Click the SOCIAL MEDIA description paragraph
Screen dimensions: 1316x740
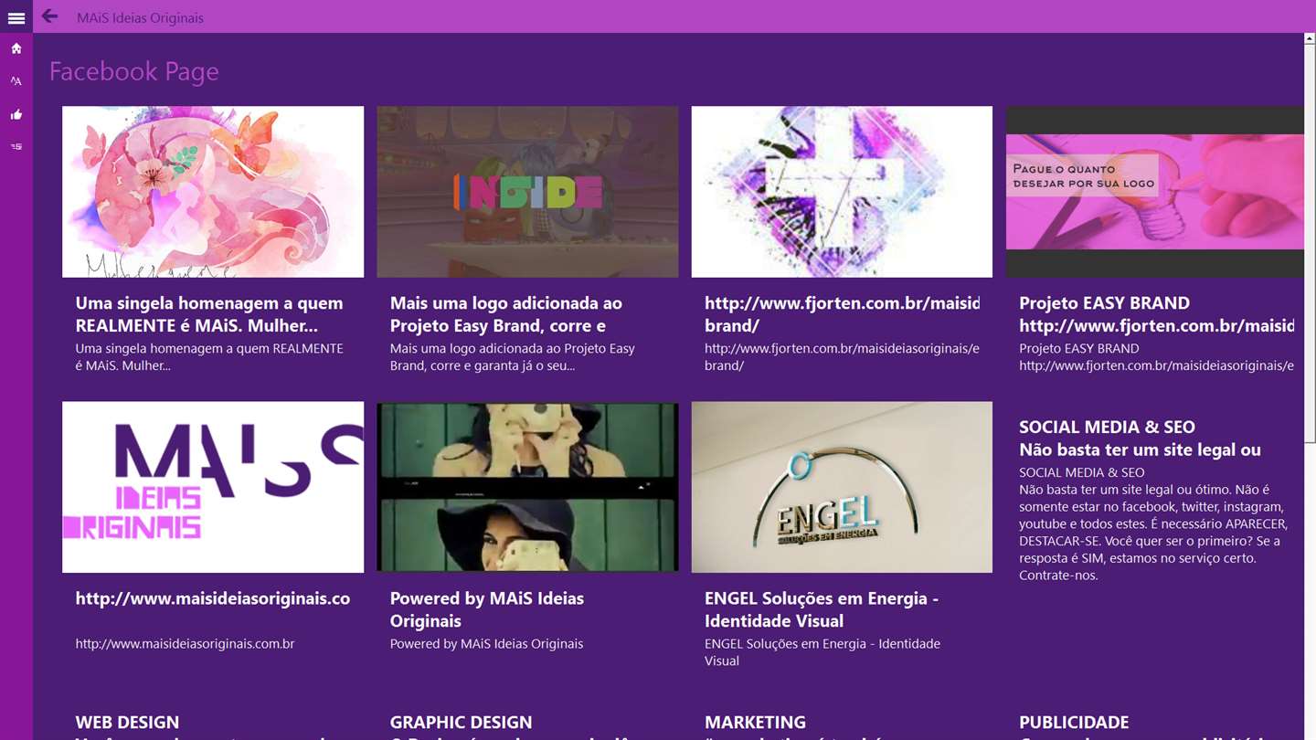[x=1153, y=524]
